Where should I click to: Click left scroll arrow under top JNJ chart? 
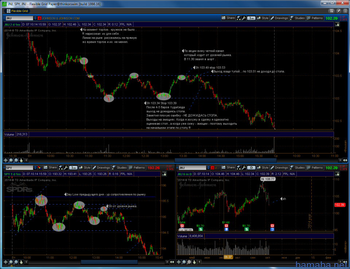pos(26,160)
